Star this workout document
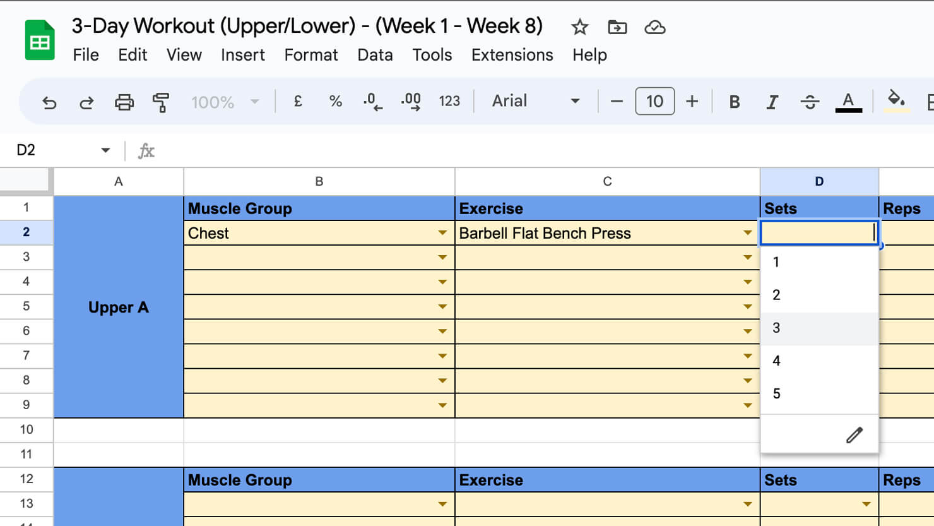The width and height of the screenshot is (934, 526). pos(579,27)
